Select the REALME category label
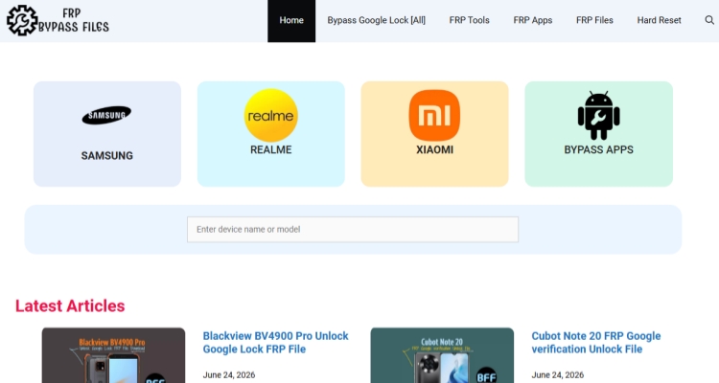 tap(271, 149)
